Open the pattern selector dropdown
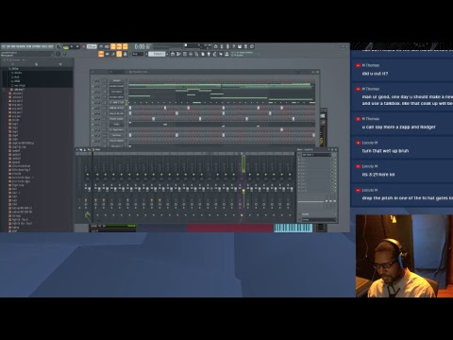This screenshot has height=340, width=453. 157,54
